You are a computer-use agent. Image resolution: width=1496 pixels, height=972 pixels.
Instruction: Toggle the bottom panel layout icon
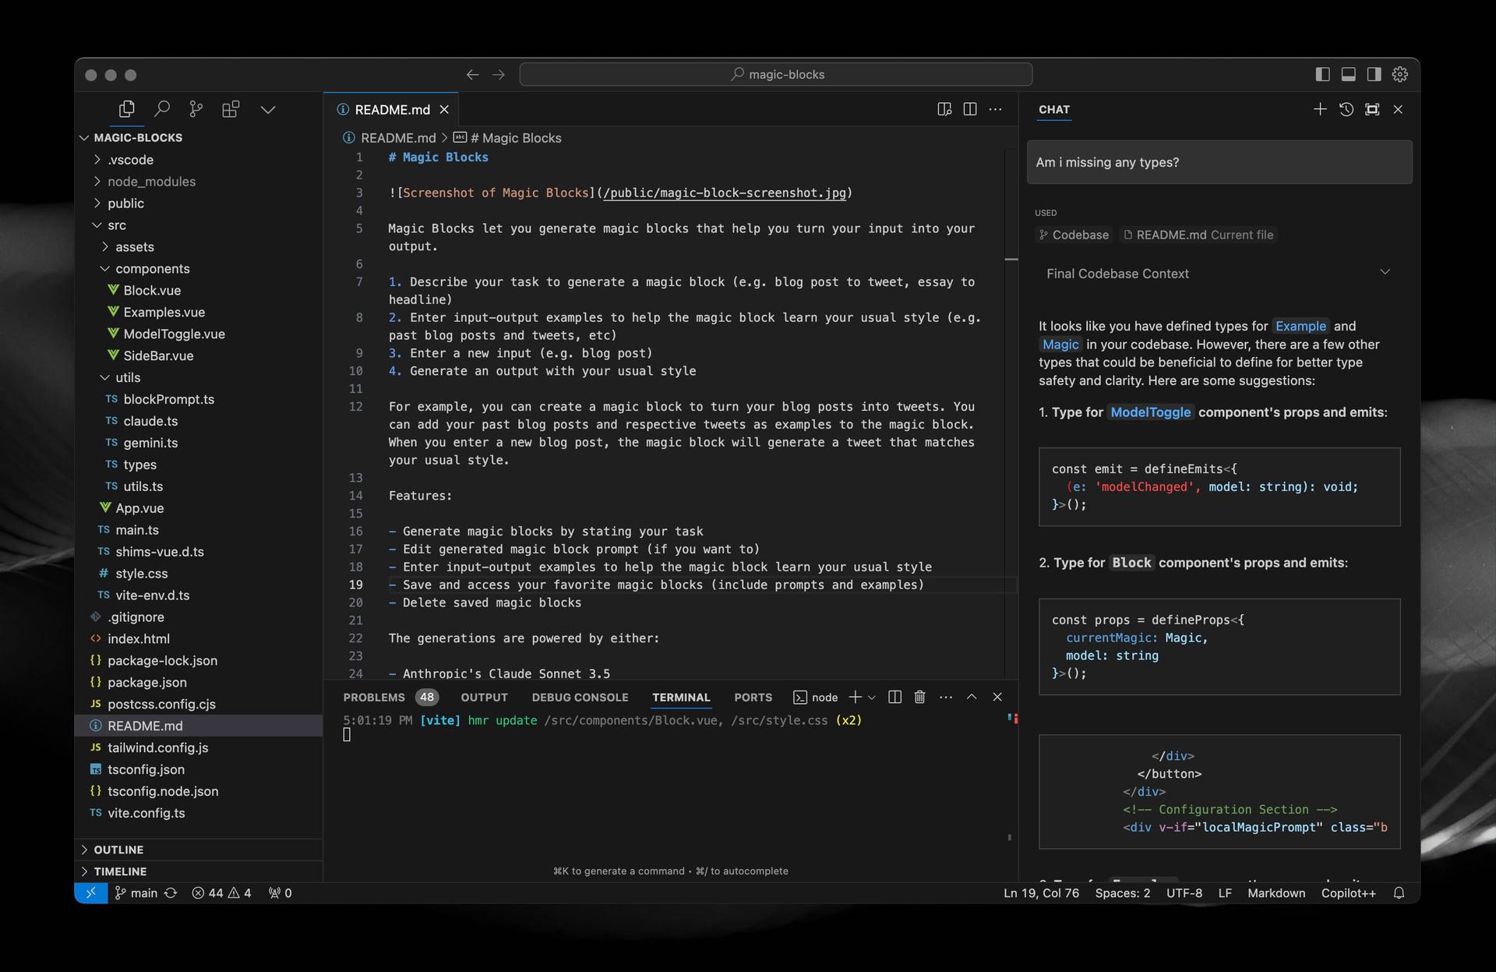click(1348, 74)
